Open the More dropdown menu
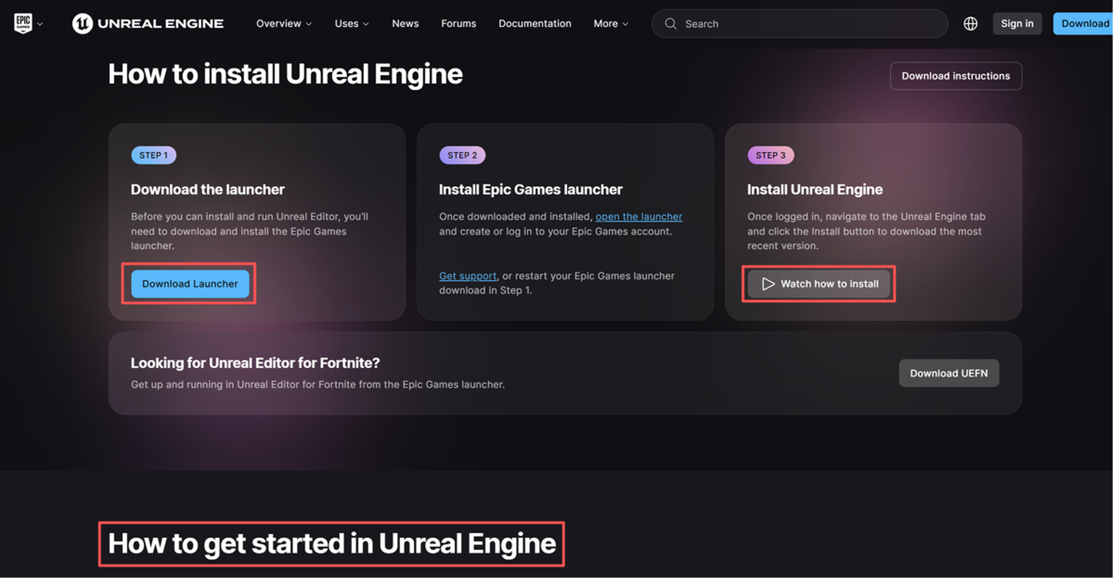Viewport: 1113px width, 578px height. click(x=610, y=24)
